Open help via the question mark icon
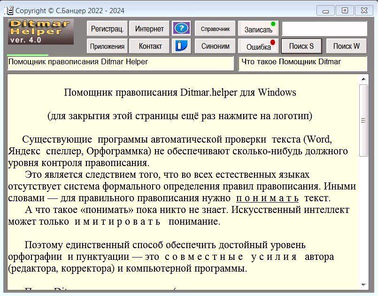 click(181, 29)
